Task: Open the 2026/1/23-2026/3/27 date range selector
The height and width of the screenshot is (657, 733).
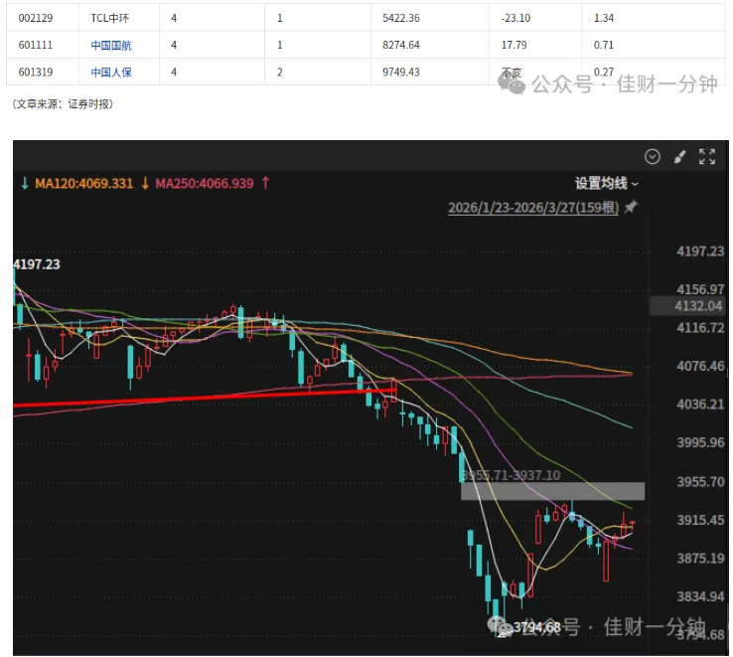Action: [x=533, y=208]
